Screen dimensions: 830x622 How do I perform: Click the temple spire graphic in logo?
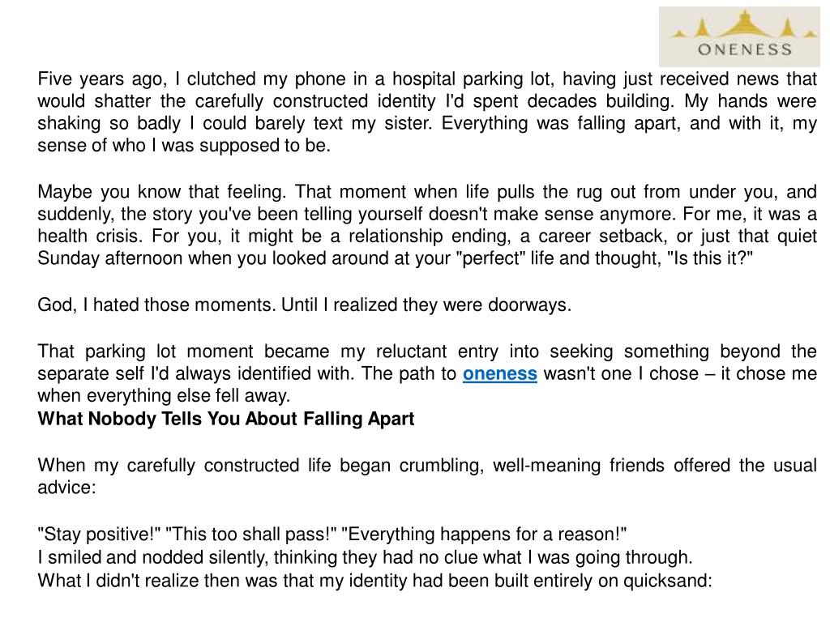point(744,23)
